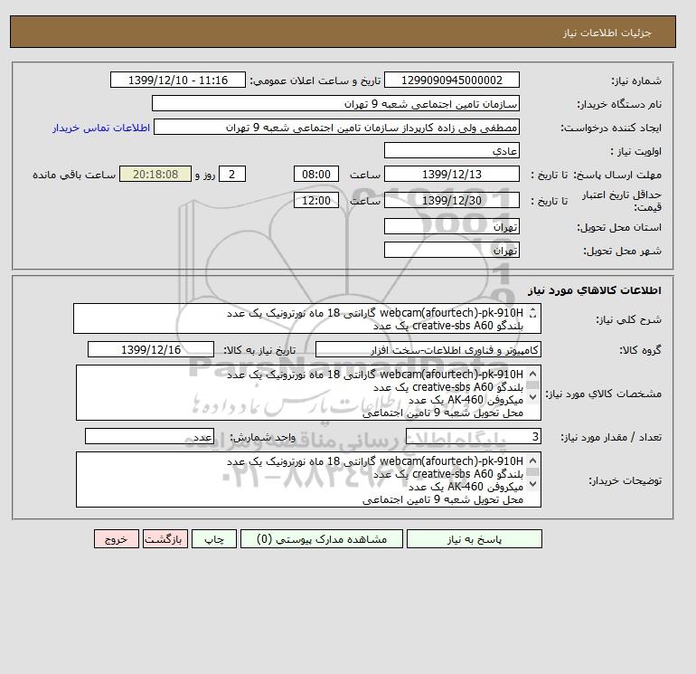Open 'اطلاعات تماس خریدار' link

coord(101,128)
